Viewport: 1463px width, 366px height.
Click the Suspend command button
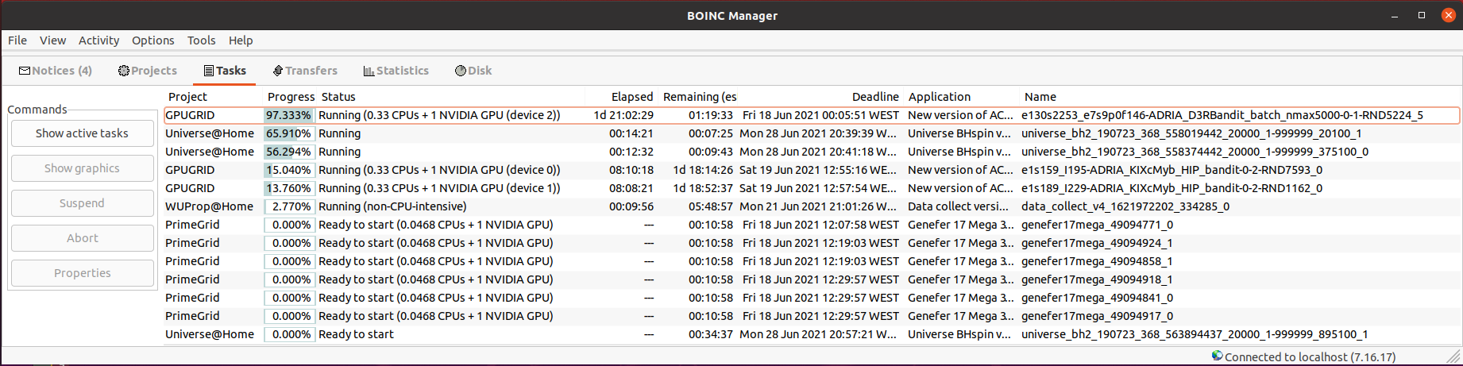tap(82, 203)
